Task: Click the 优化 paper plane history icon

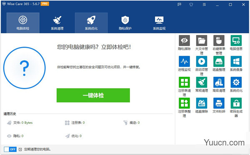Action: (67, 136)
